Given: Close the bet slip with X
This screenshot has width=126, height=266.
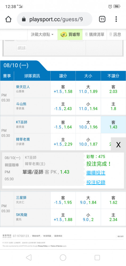Looking at the screenshot, I should click(118, 145).
